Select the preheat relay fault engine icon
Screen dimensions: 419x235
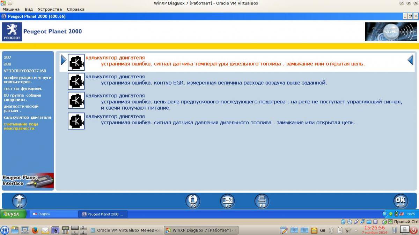(76, 100)
